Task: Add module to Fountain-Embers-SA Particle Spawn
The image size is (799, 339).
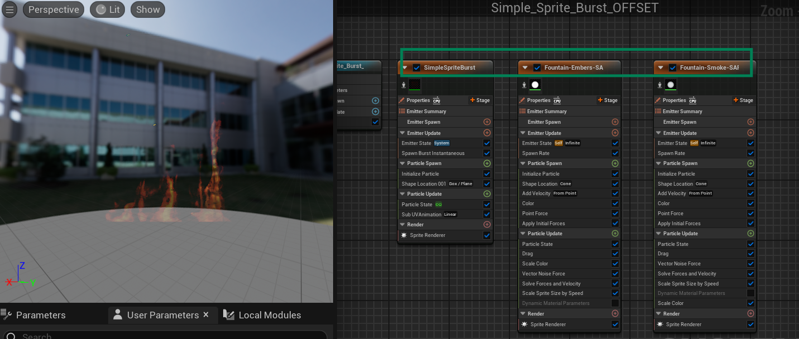Action: point(615,163)
